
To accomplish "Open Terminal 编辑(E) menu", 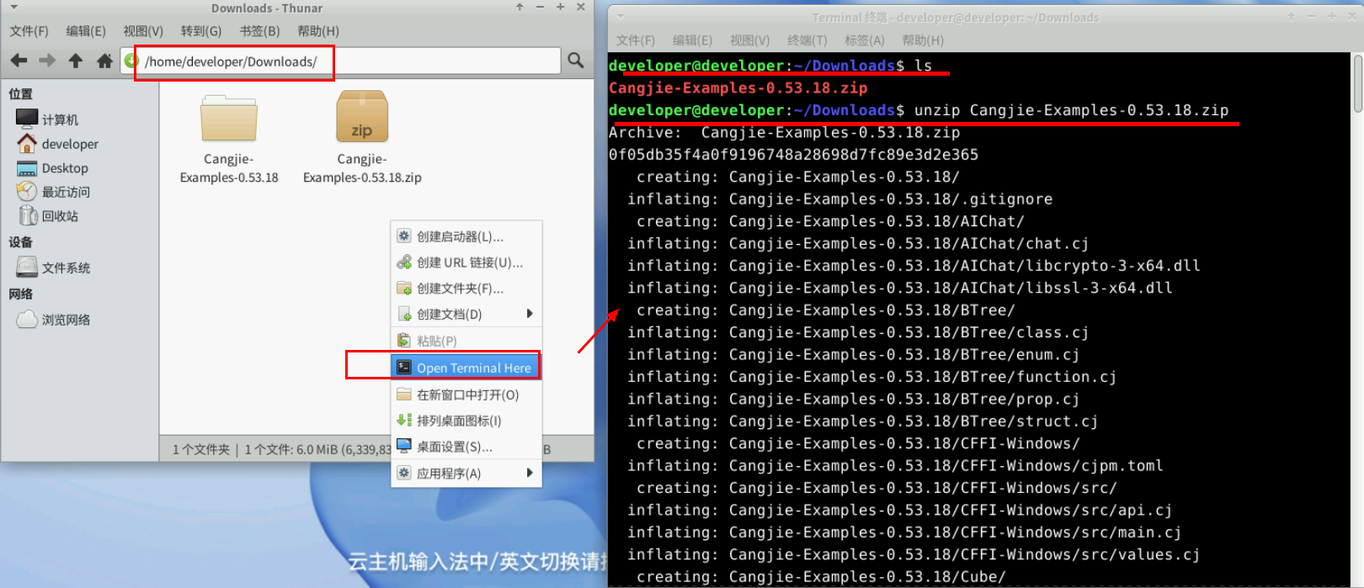I will pos(692,40).
